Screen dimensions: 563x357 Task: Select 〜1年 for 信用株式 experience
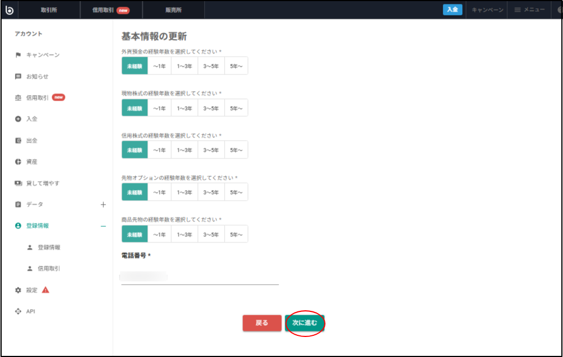[x=160, y=150]
